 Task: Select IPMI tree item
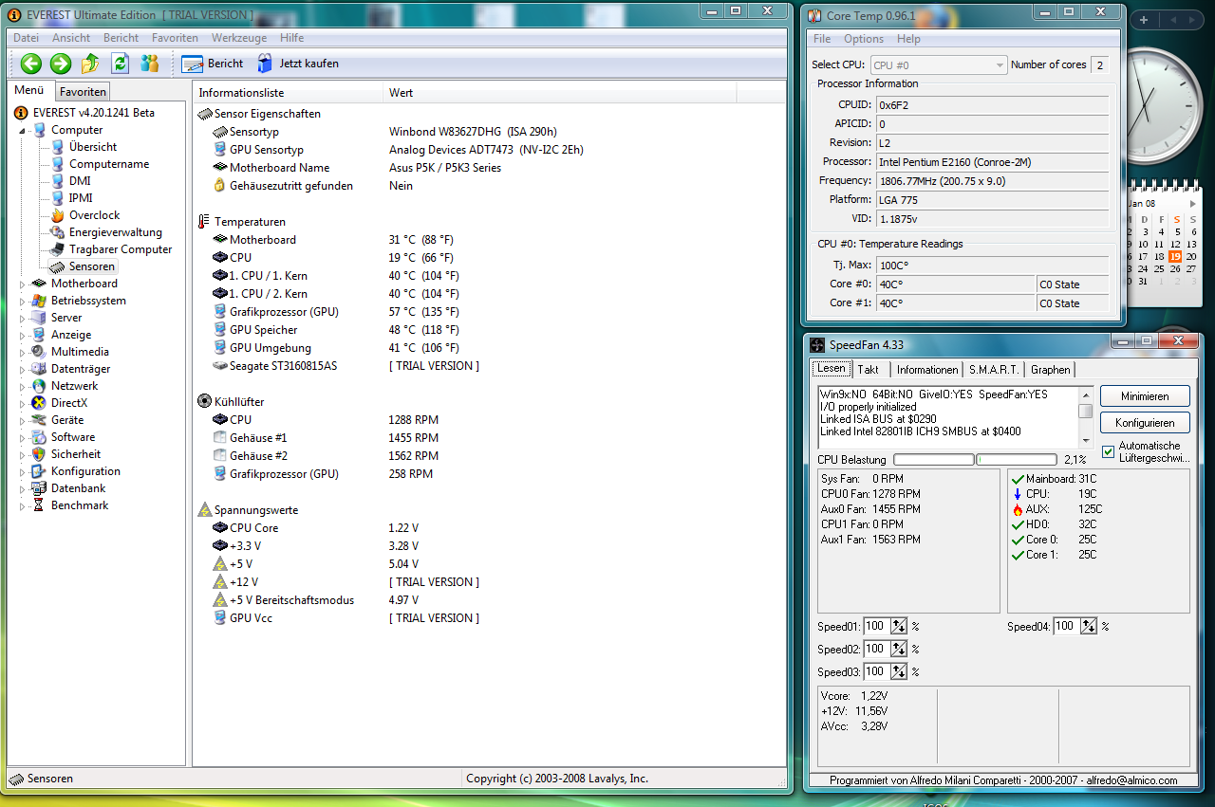[81, 198]
